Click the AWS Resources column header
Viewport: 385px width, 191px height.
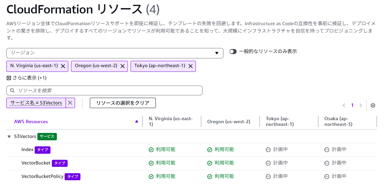(x=31, y=122)
